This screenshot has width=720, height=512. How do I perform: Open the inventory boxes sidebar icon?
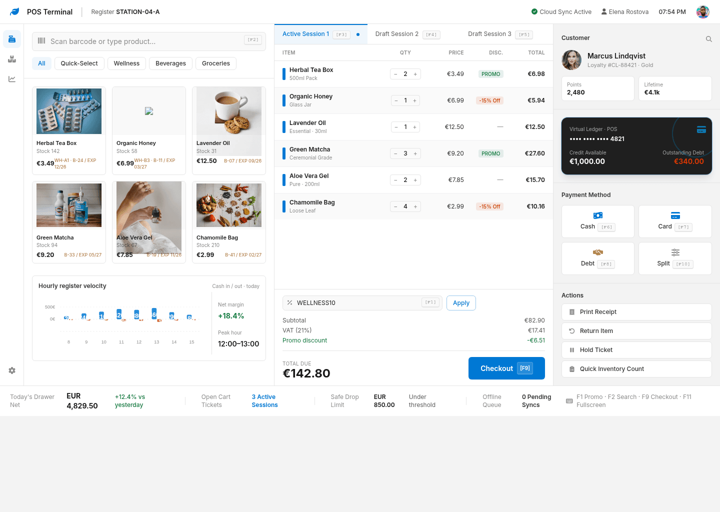(12, 59)
